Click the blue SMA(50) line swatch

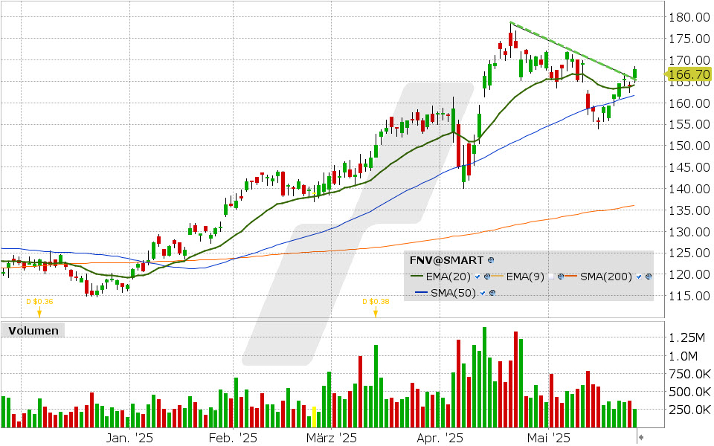[x=421, y=292]
